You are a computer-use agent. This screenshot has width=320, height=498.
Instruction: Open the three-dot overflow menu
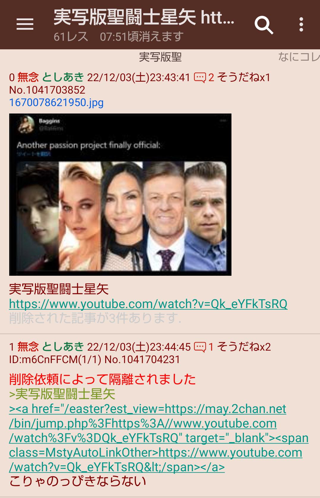click(x=301, y=24)
